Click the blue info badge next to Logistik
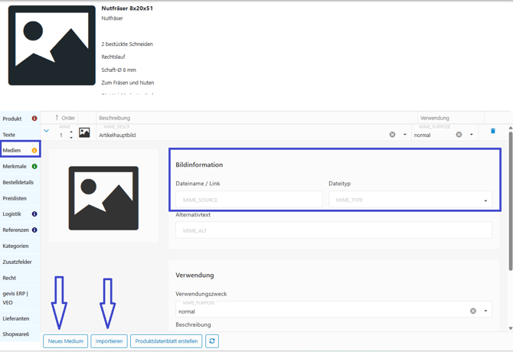 (34, 214)
